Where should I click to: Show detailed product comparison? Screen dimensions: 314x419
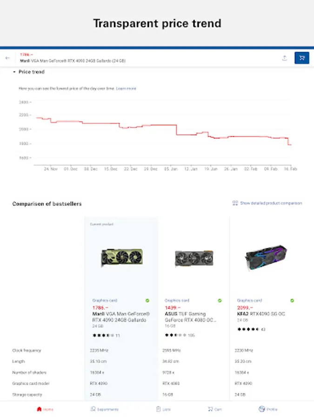267,203
